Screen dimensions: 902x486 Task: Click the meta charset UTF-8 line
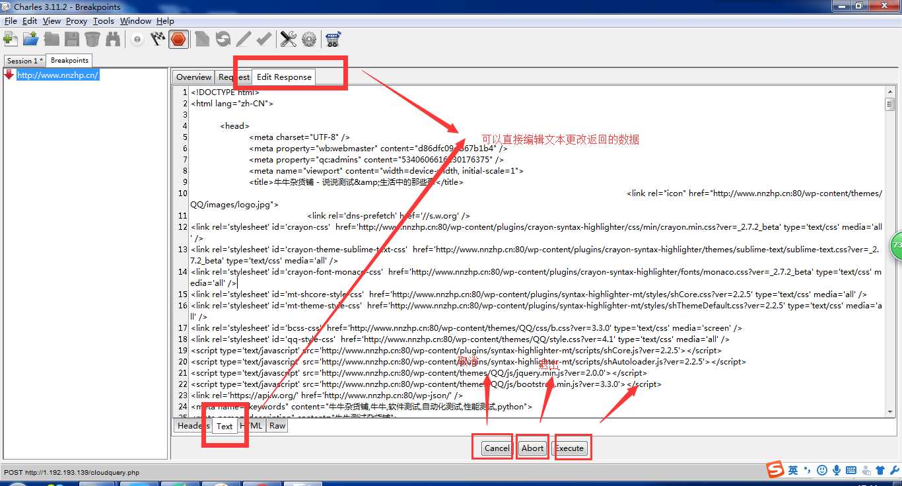point(300,137)
